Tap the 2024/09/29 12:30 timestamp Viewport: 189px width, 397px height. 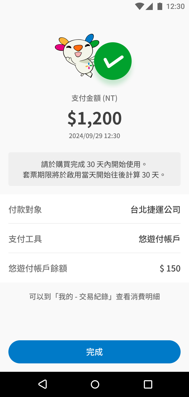(x=94, y=136)
